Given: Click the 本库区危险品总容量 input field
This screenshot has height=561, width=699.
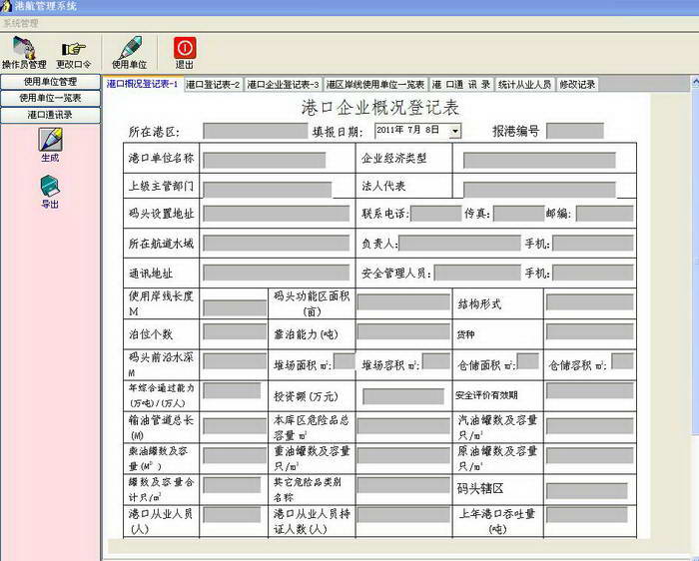Looking at the screenshot, I should point(403,426).
